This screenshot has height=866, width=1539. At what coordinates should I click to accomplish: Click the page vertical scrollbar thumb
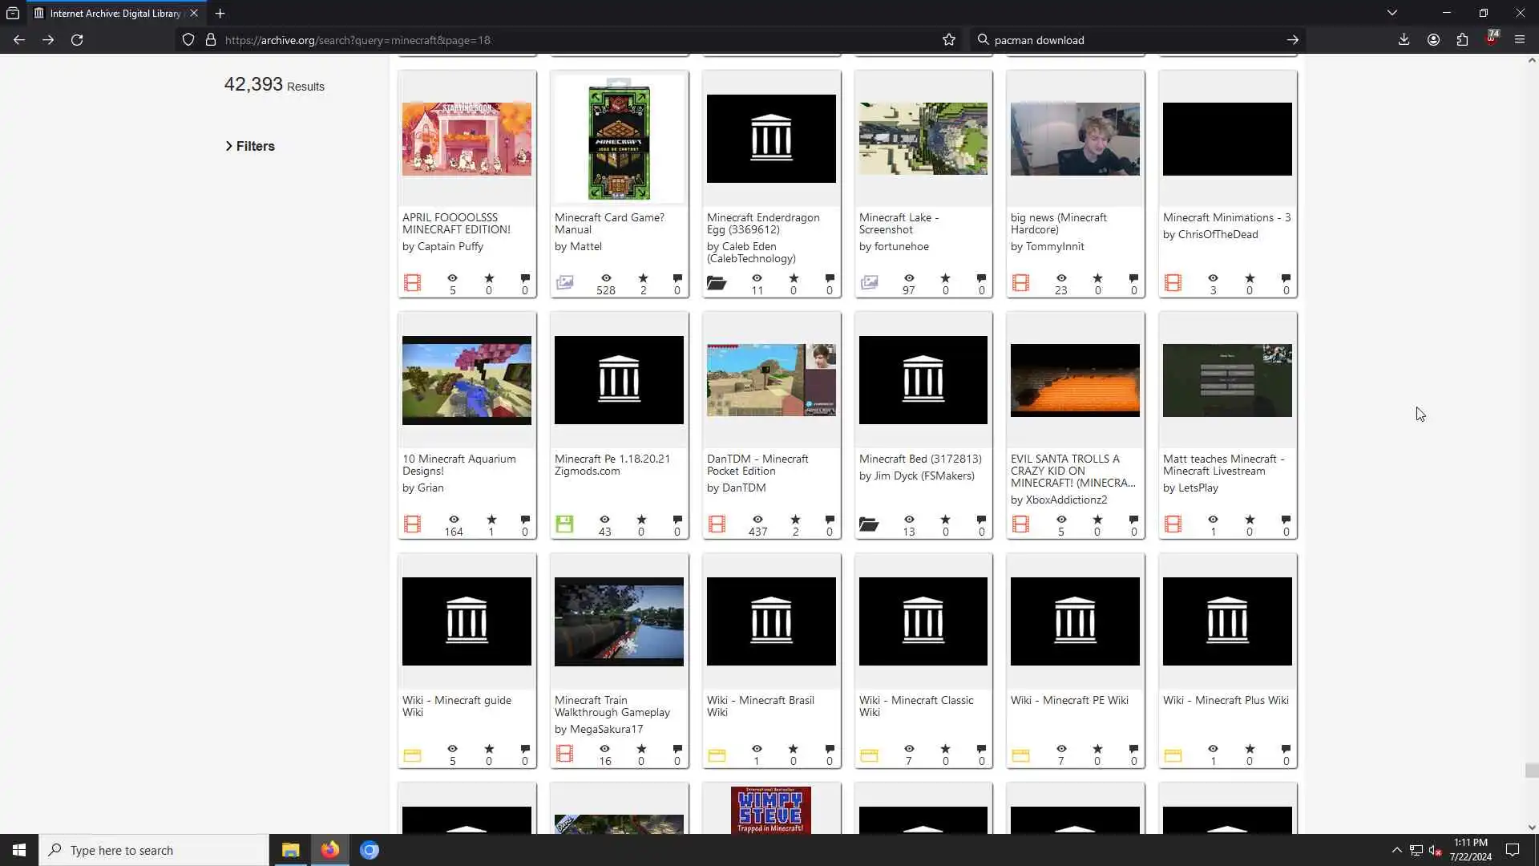point(1531,771)
